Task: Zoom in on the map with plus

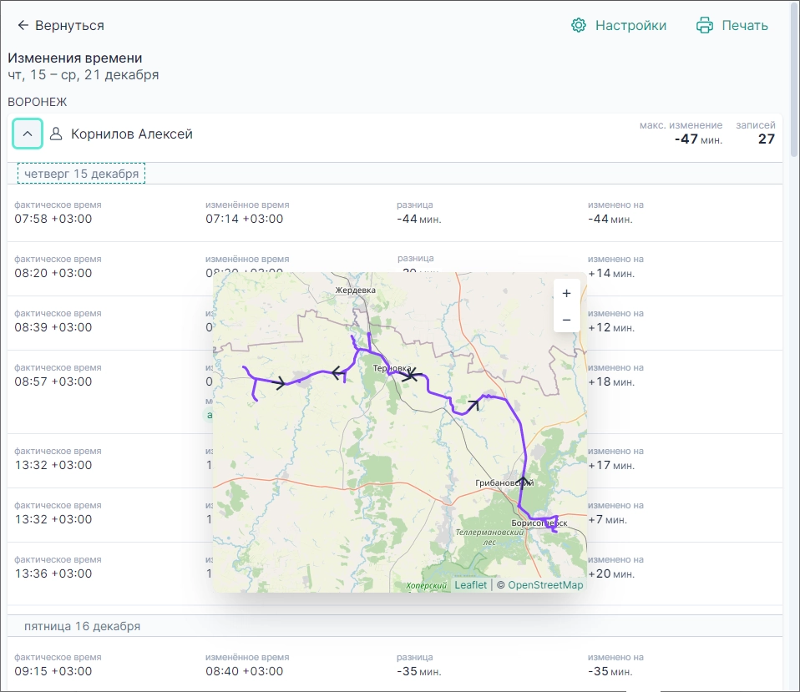Action: coord(566,294)
